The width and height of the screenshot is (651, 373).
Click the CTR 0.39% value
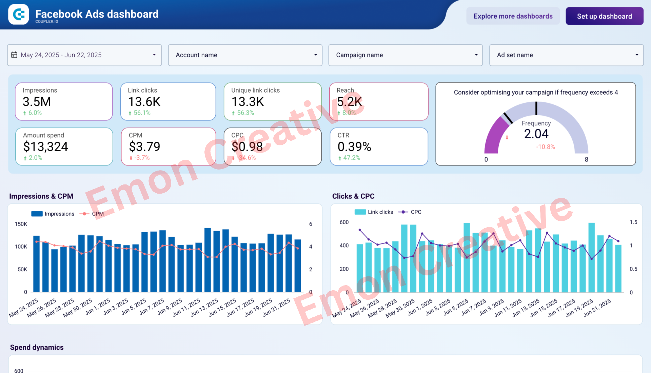pos(354,147)
